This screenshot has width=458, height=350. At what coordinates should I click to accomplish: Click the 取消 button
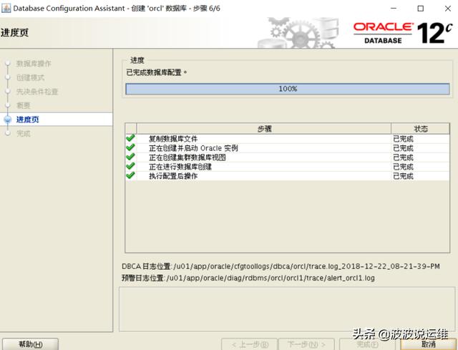(x=429, y=344)
